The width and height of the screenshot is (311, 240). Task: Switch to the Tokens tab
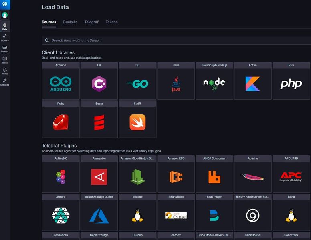pos(111,22)
